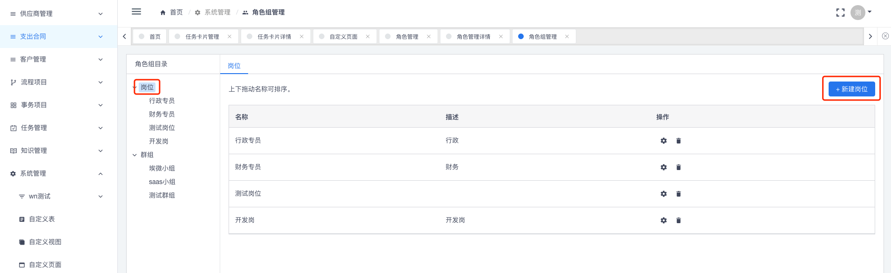The width and height of the screenshot is (891, 273).
Task: Close the 角色管理详情 tab
Action: point(501,36)
